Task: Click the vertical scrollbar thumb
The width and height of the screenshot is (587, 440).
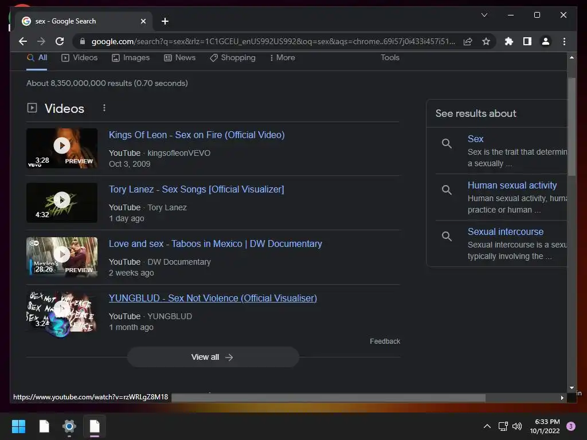Action: pyautogui.click(x=572, y=127)
